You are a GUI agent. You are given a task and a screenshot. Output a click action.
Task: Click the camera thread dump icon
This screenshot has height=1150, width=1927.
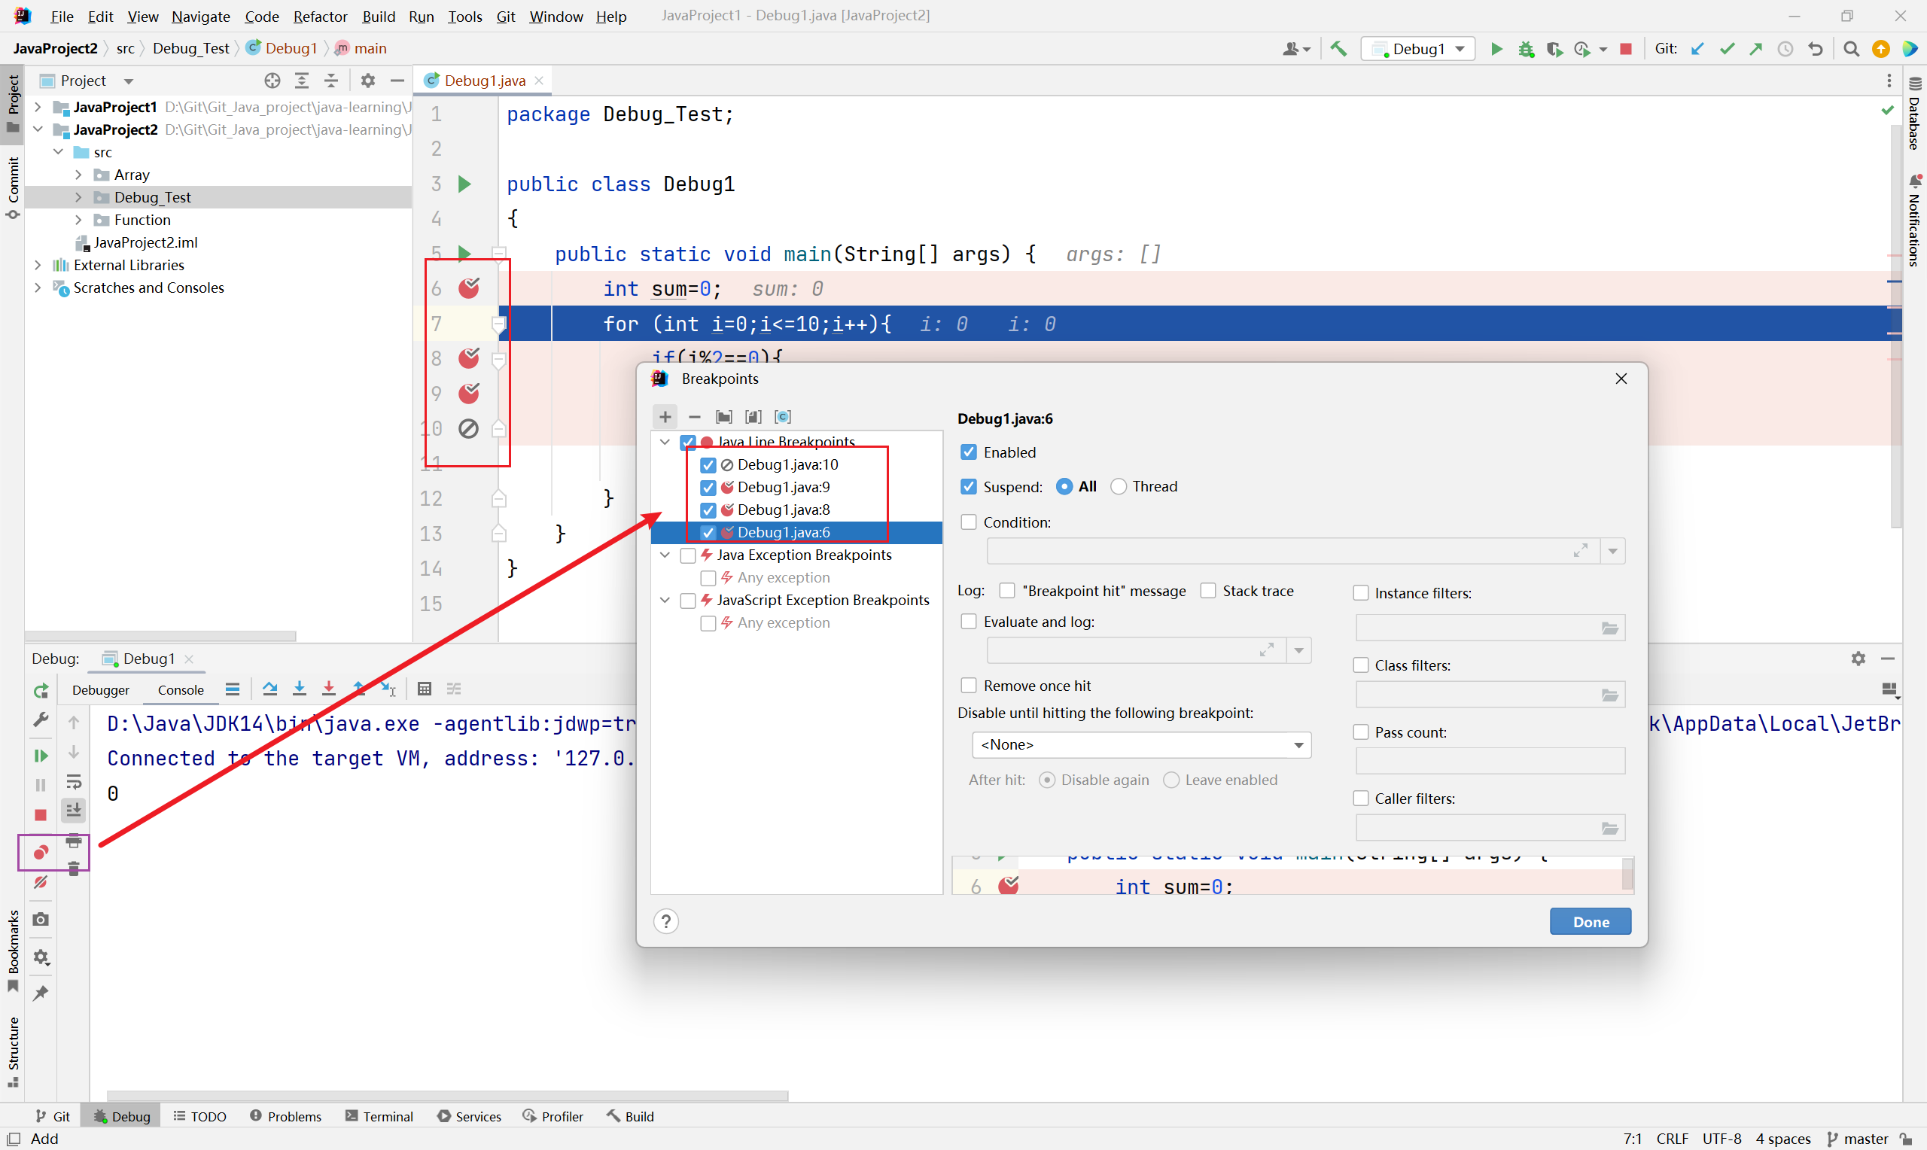(x=41, y=918)
